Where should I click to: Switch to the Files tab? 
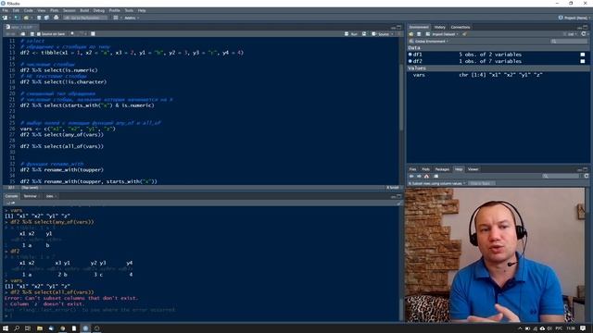pos(412,169)
